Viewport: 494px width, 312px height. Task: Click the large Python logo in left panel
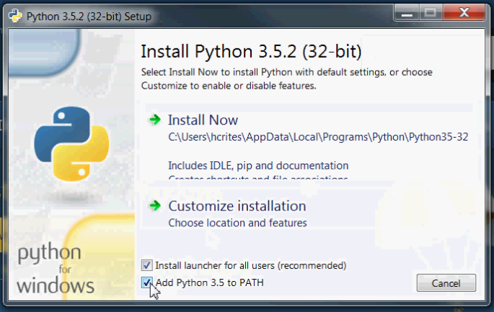click(67, 143)
